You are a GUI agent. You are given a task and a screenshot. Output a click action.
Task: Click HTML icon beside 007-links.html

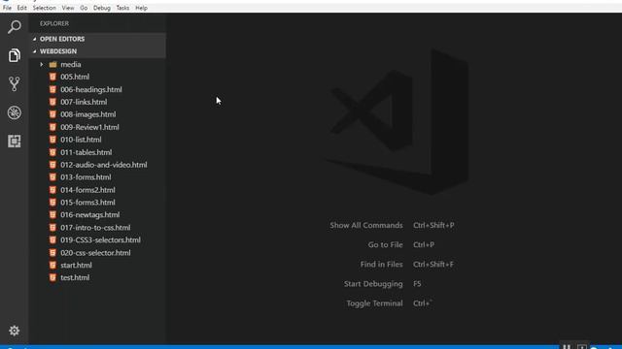(x=52, y=102)
